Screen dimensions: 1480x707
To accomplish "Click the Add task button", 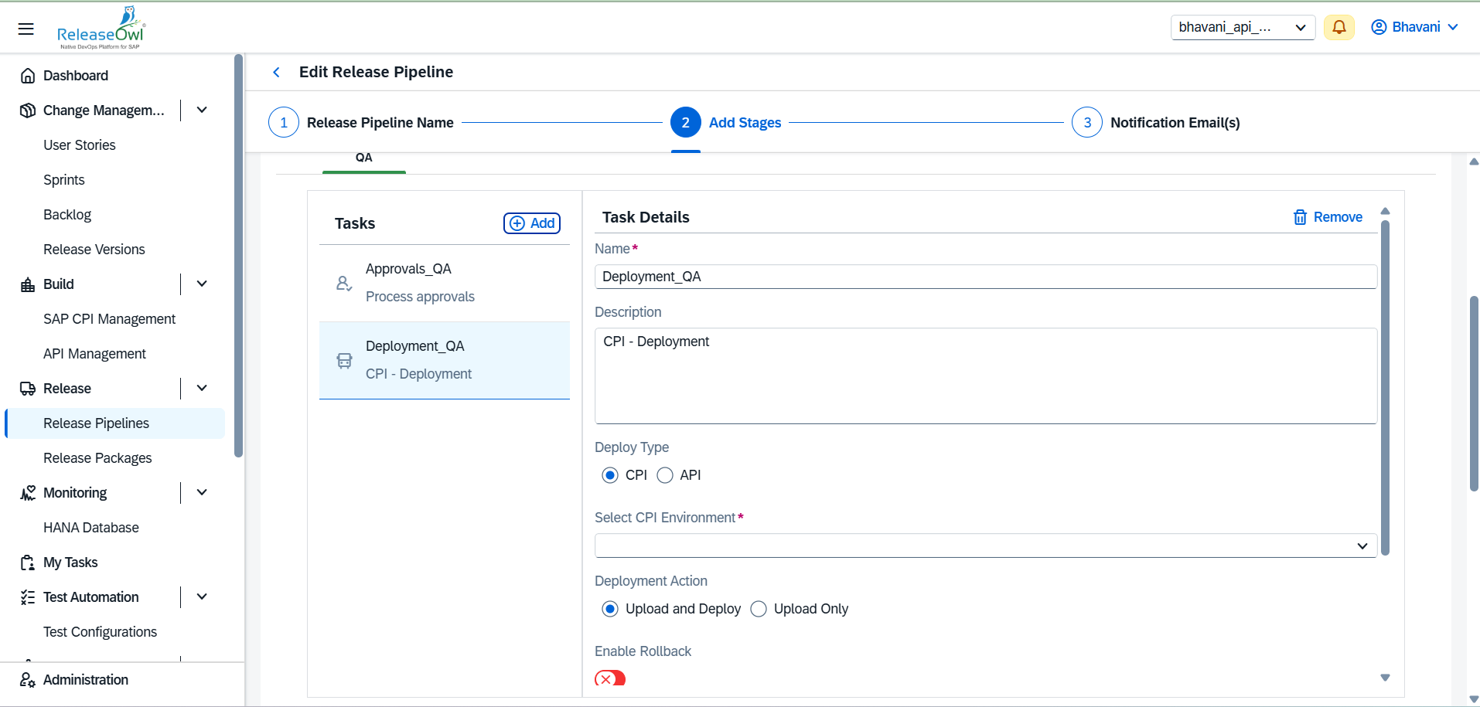I will (x=532, y=223).
